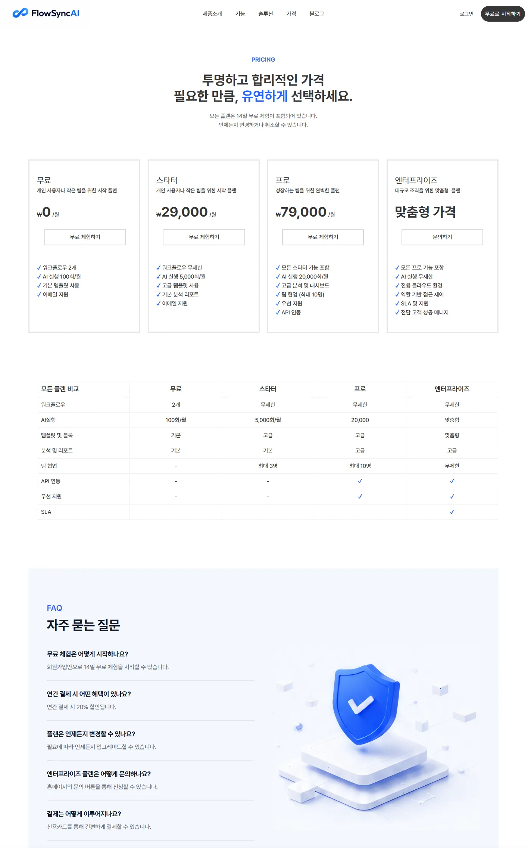The width and height of the screenshot is (528, 848).
Task: Click API 연동 checkmark in 프로 column
Action: (360, 481)
